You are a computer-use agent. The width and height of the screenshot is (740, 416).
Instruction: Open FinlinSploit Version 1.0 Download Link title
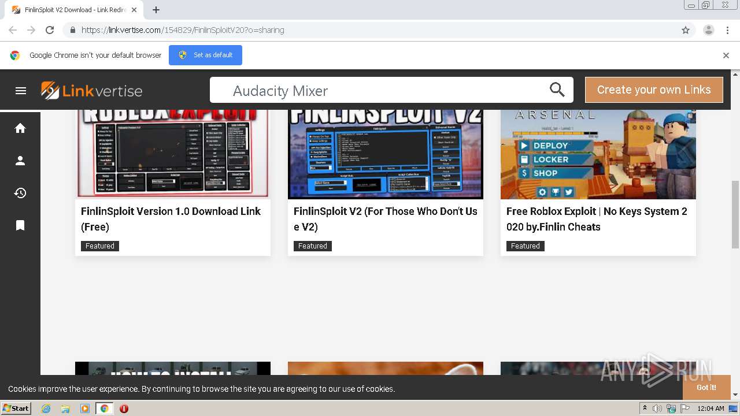(171, 219)
